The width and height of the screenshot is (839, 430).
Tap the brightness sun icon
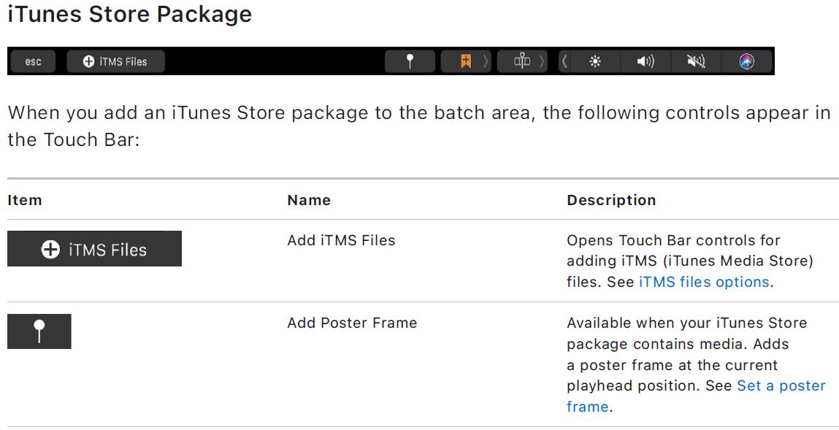[595, 62]
